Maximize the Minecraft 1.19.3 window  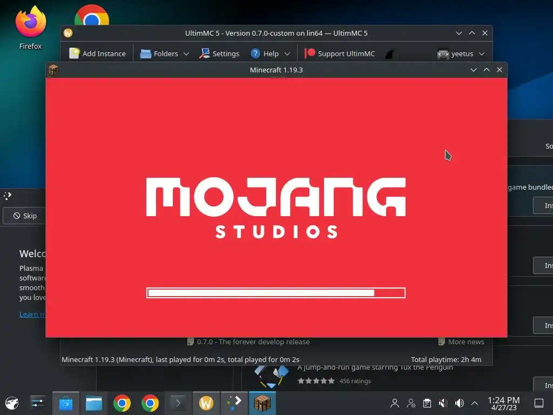487,70
